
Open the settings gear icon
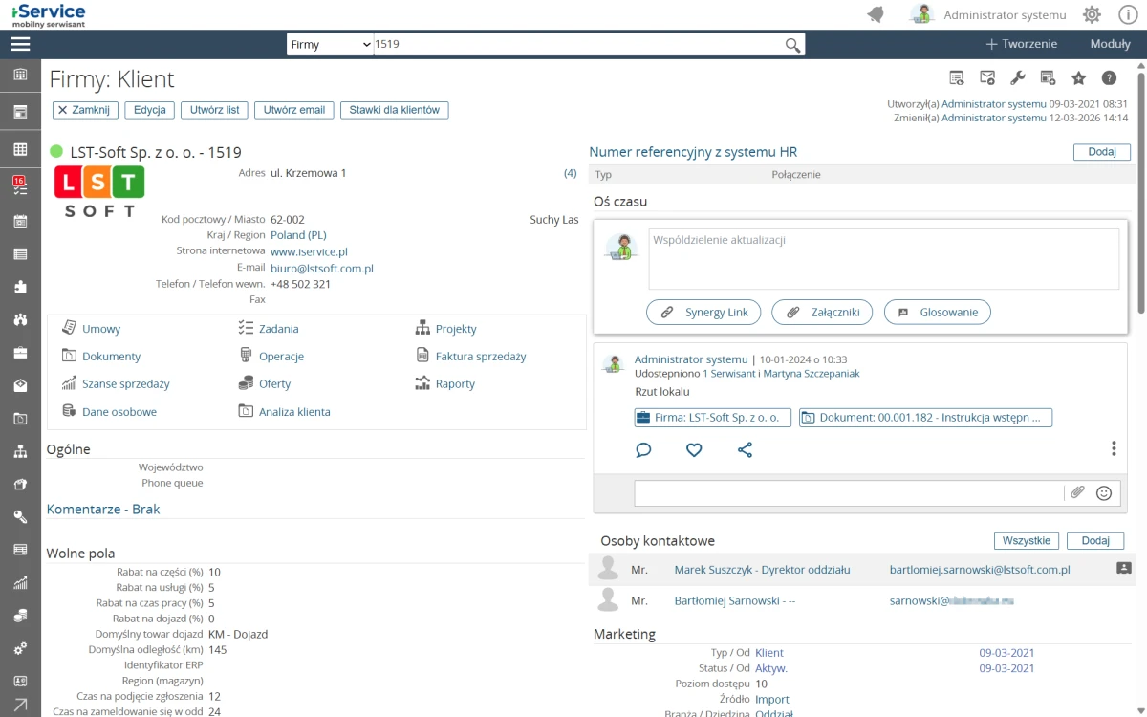1092,15
